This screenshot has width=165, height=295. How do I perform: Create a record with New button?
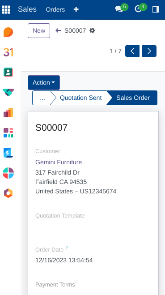coord(39,31)
